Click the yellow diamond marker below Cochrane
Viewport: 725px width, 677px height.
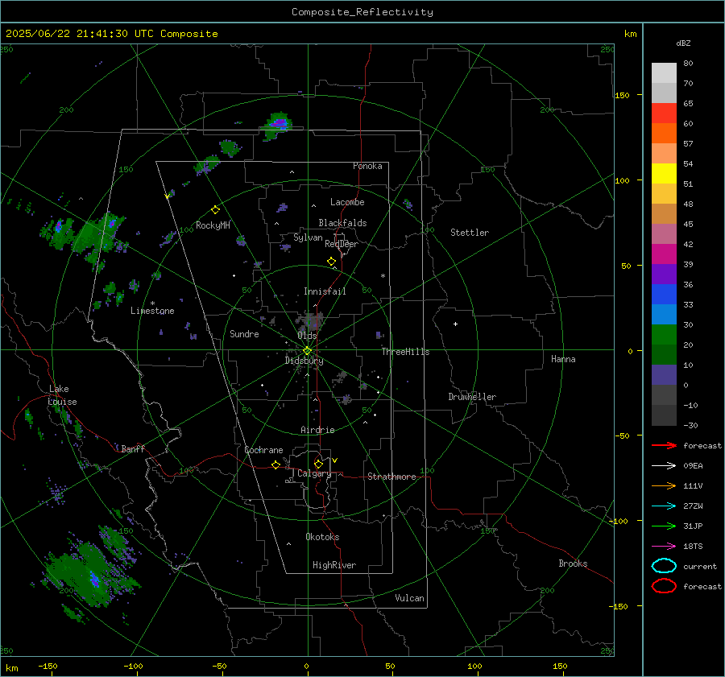point(275,464)
